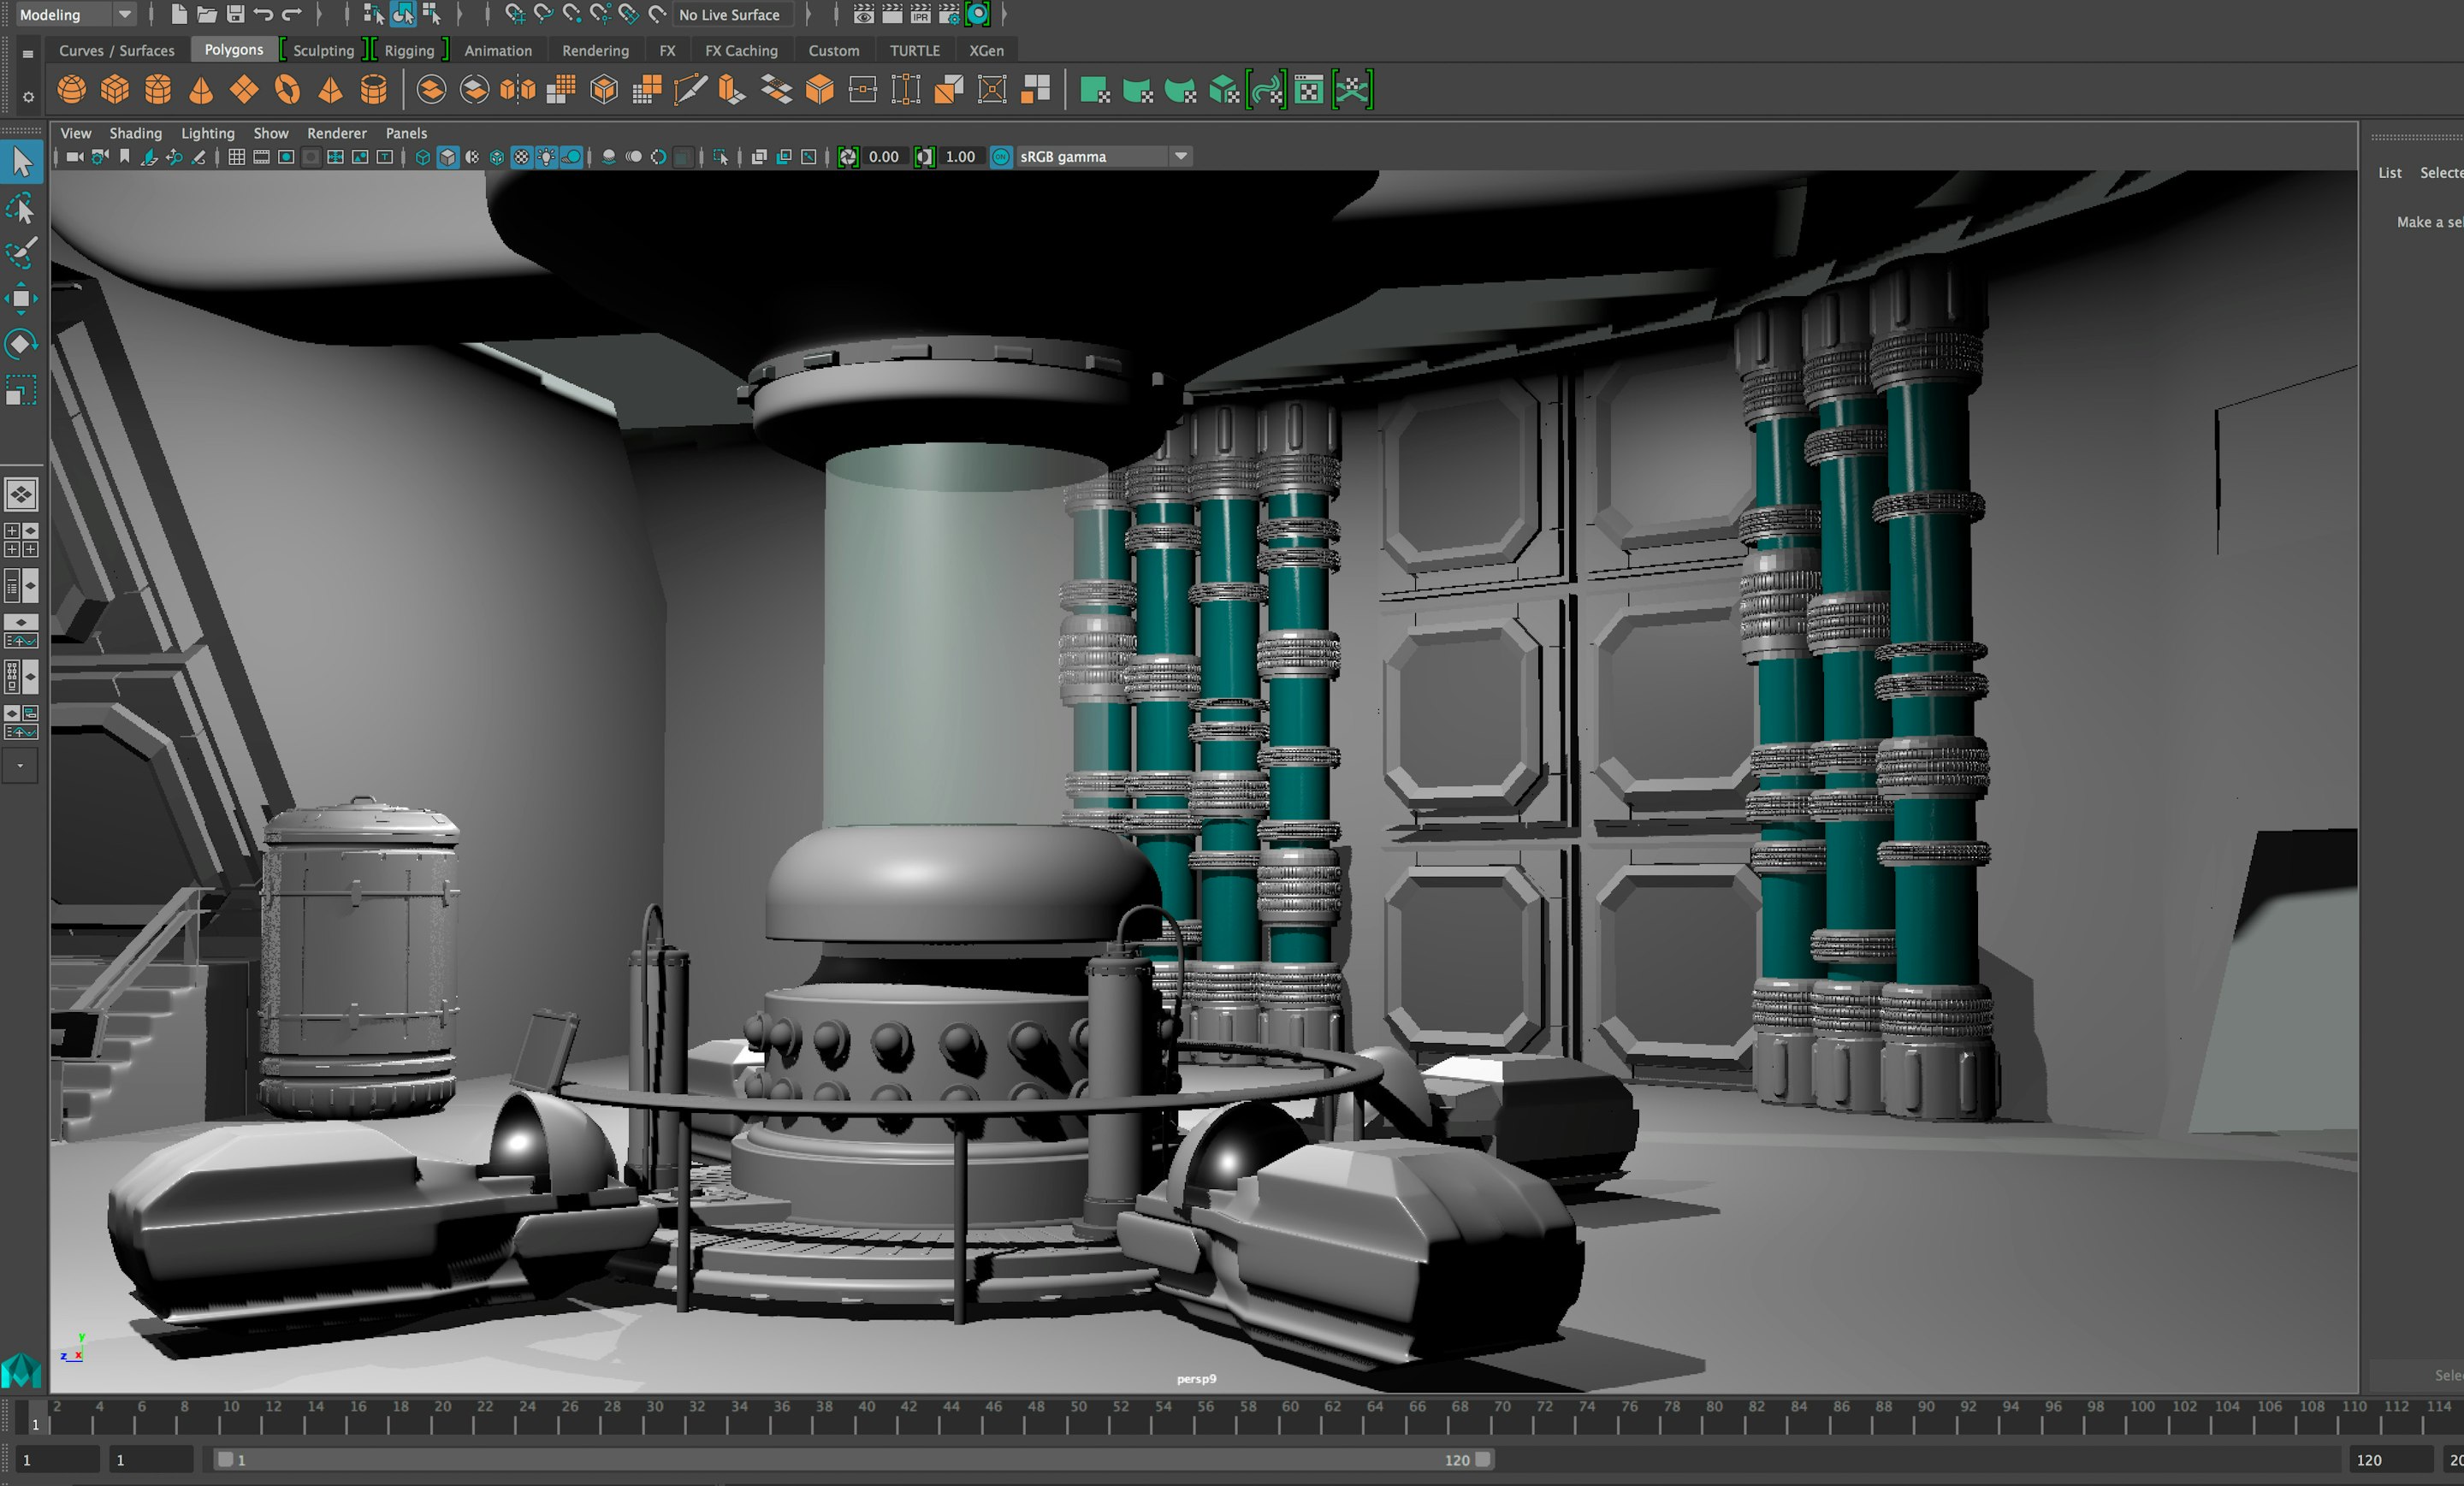The image size is (2464, 1486).
Task: Choose the Paint Selection tool
Action: point(22,253)
